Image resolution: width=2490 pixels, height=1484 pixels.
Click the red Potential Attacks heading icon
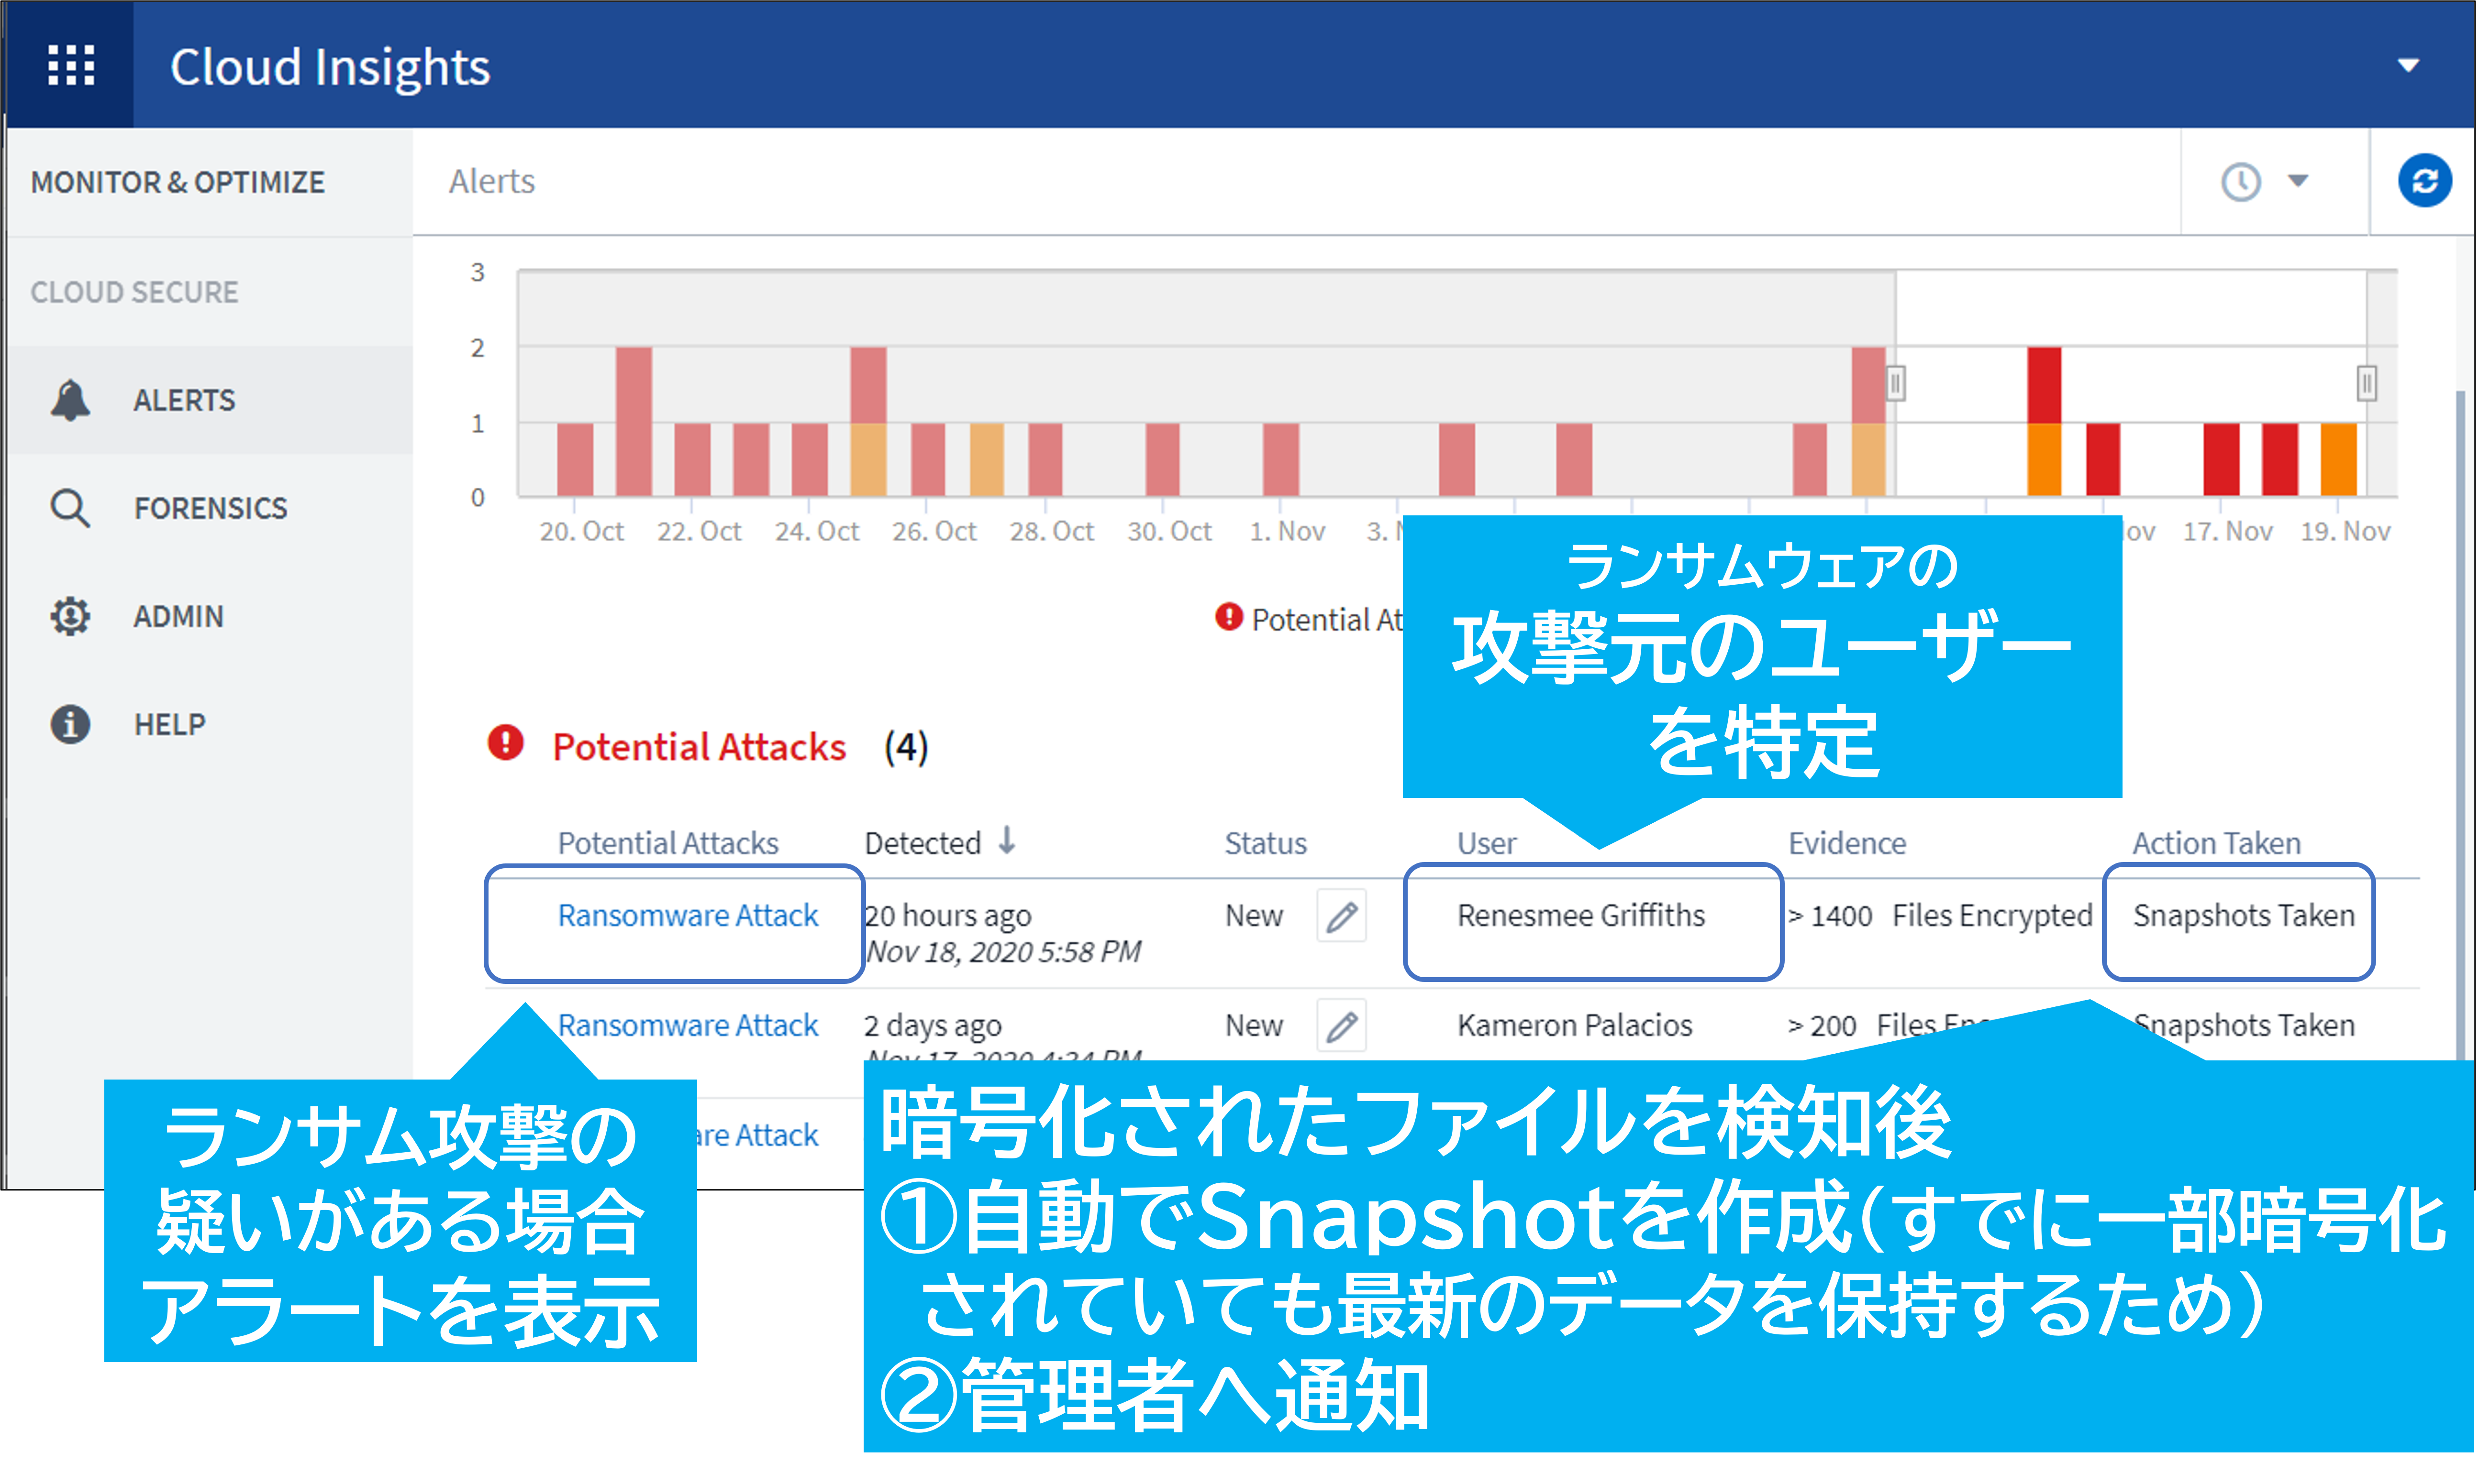point(505,743)
